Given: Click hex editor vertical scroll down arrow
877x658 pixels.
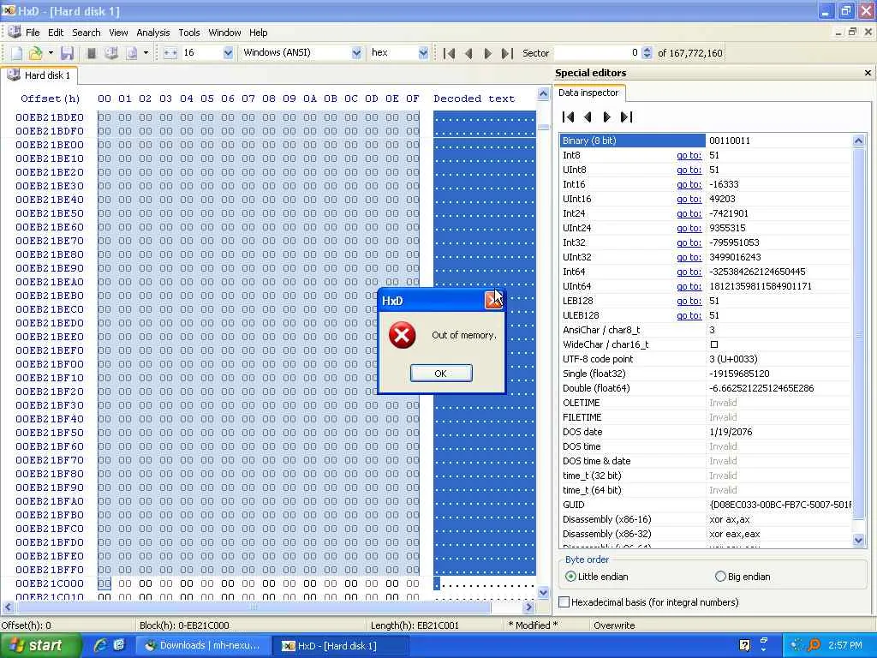Looking at the screenshot, I should click(x=543, y=593).
